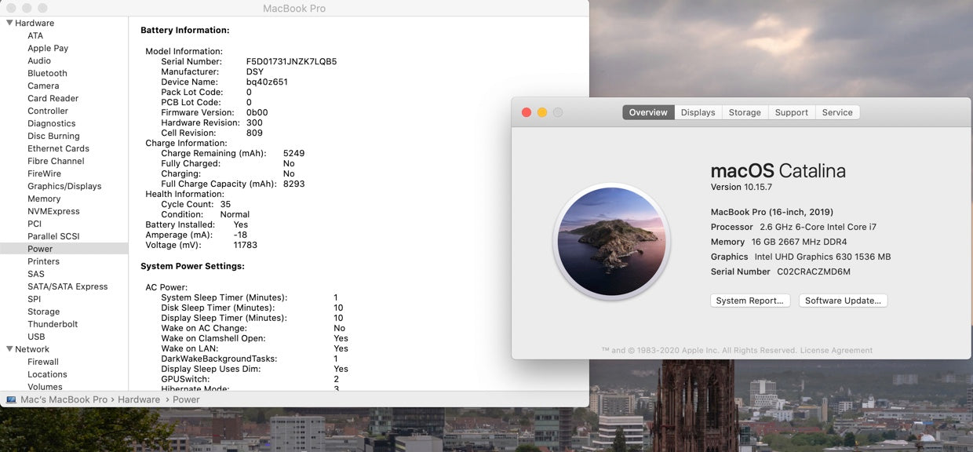This screenshot has width=973, height=452.
Task: Select Bluetooth in the hardware list
Action: pyautogui.click(x=47, y=73)
